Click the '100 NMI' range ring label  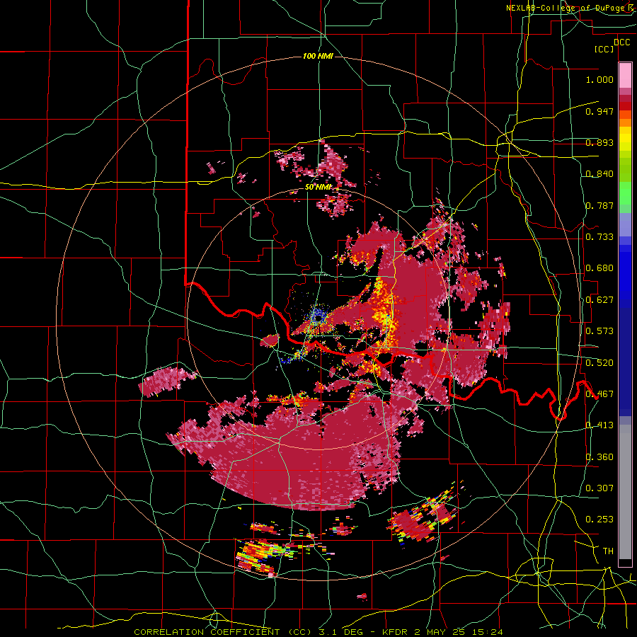pos(318,56)
